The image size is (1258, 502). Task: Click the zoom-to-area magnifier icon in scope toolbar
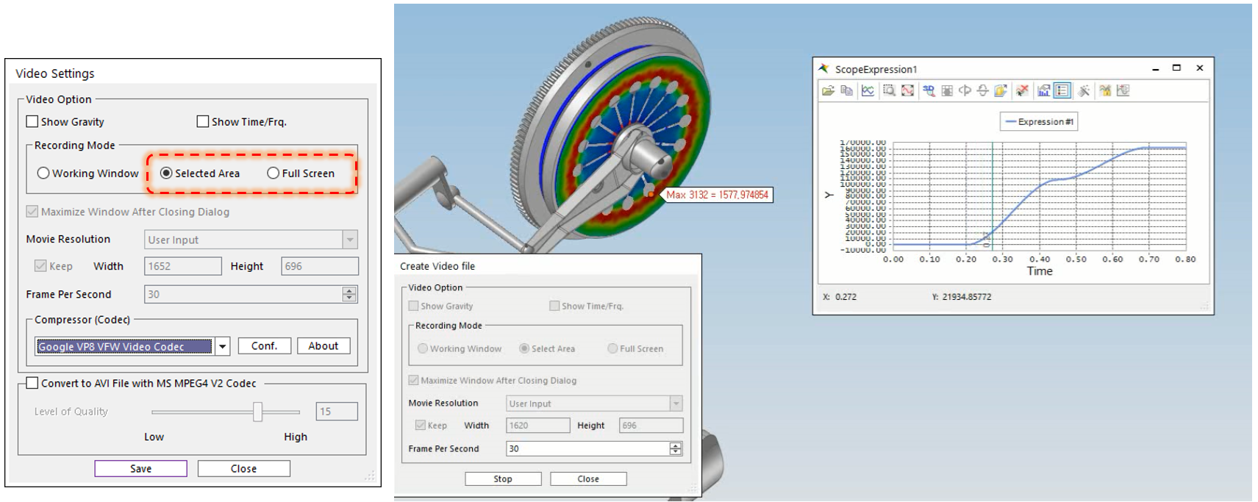pos(889,90)
